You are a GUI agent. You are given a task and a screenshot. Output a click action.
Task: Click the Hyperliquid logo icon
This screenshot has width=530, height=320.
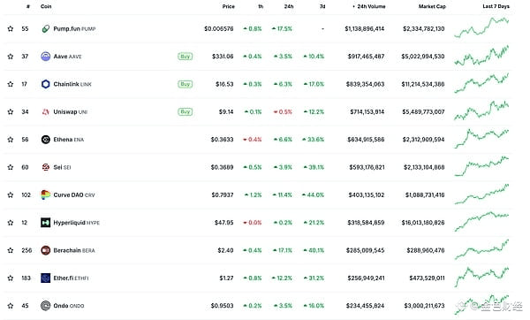(x=46, y=223)
